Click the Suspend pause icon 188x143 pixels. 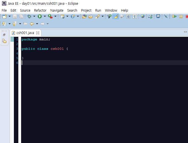tap(181, 16)
